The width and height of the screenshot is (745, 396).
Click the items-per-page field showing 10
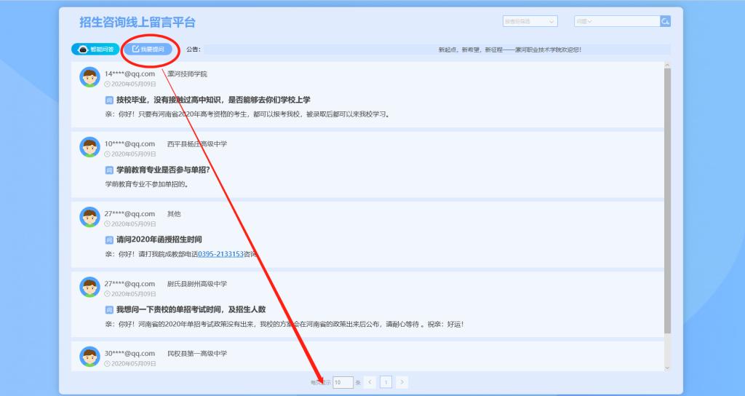[343, 381]
